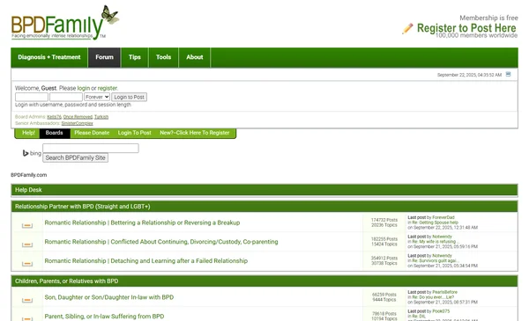The height and width of the screenshot is (321, 529).
Task: Click board icon for Detaching and Learning
Action: click(x=27, y=264)
